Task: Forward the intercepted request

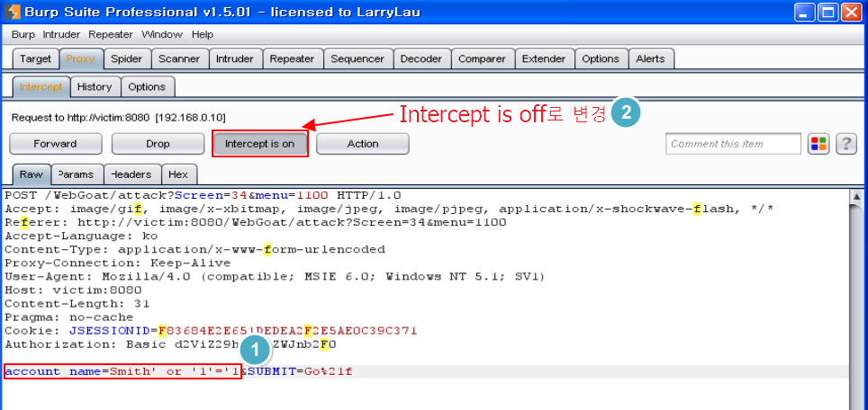Action: point(55,144)
